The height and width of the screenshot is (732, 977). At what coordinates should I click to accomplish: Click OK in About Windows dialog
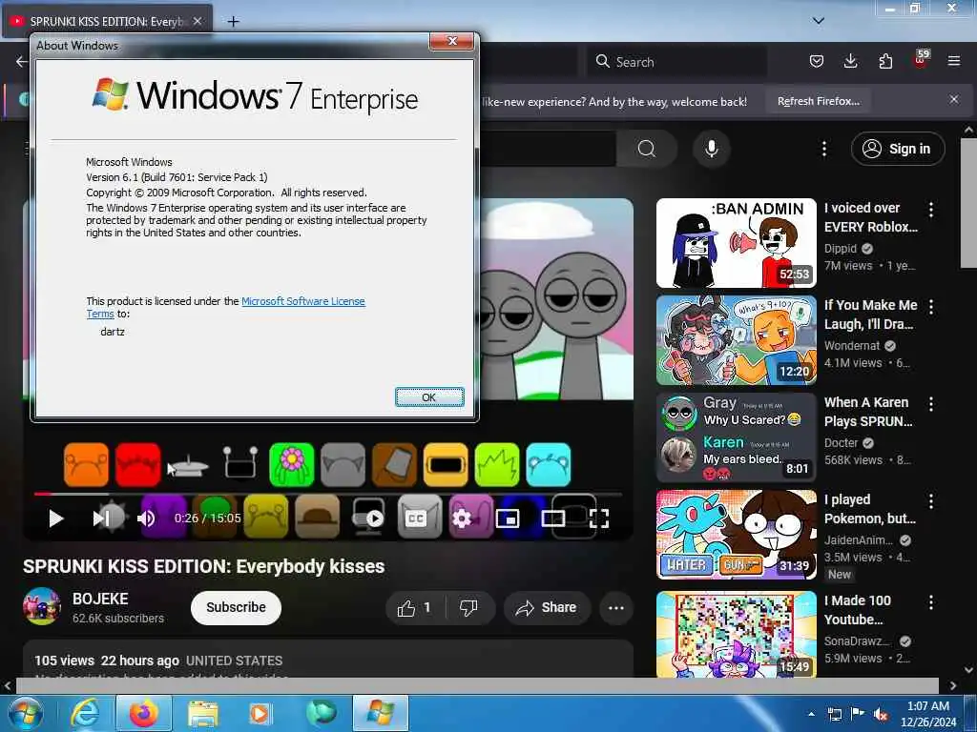click(x=429, y=397)
